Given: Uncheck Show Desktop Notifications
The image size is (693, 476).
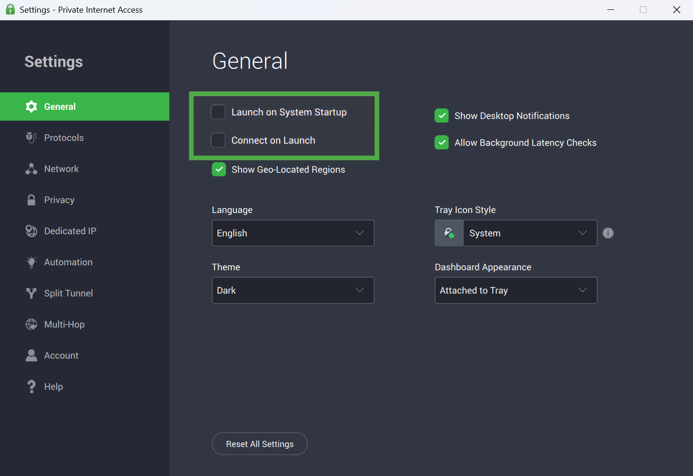Looking at the screenshot, I should tap(442, 115).
